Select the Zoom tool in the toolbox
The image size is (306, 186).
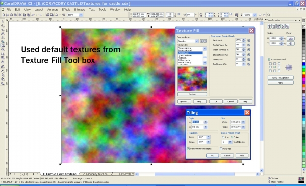(x=3, y=34)
